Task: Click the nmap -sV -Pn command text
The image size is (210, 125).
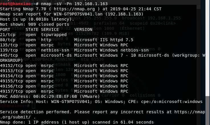Action: (74, 4)
